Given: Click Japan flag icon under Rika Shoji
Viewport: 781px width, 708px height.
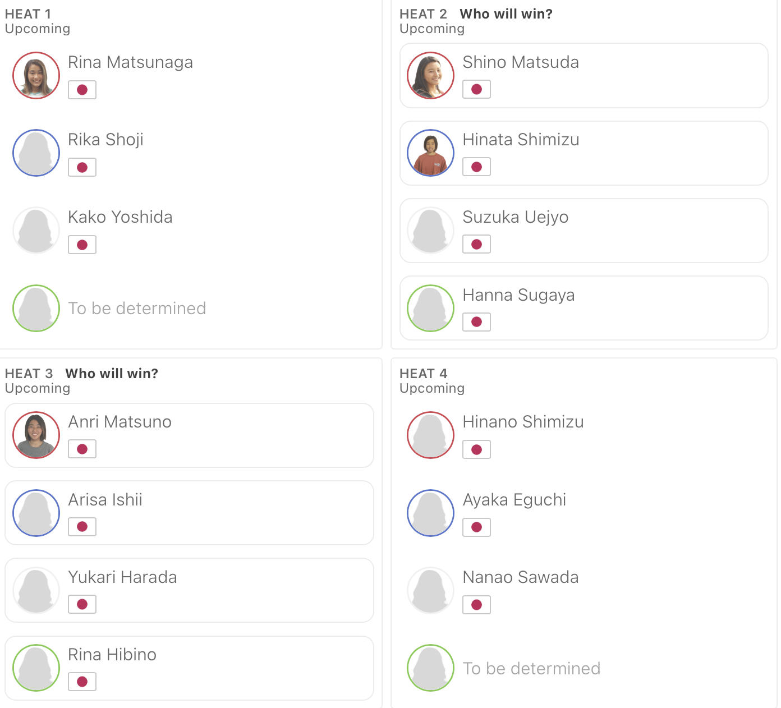Looking at the screenshot, I should 82,167.
